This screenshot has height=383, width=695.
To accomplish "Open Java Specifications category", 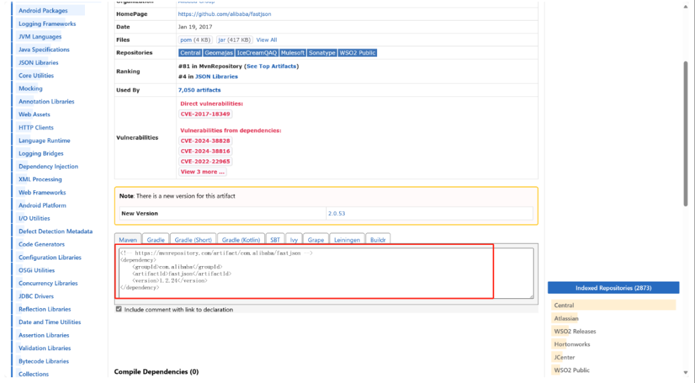I will coord(44,49).
